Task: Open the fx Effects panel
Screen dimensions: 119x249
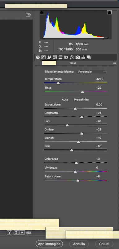Action: (72, 57)
